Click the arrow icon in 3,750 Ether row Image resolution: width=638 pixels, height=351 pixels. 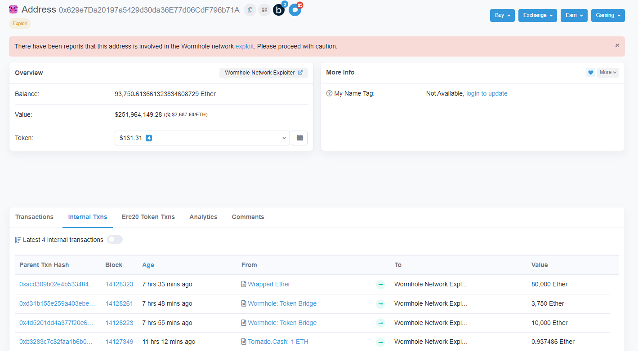click(x=380, y=304)
